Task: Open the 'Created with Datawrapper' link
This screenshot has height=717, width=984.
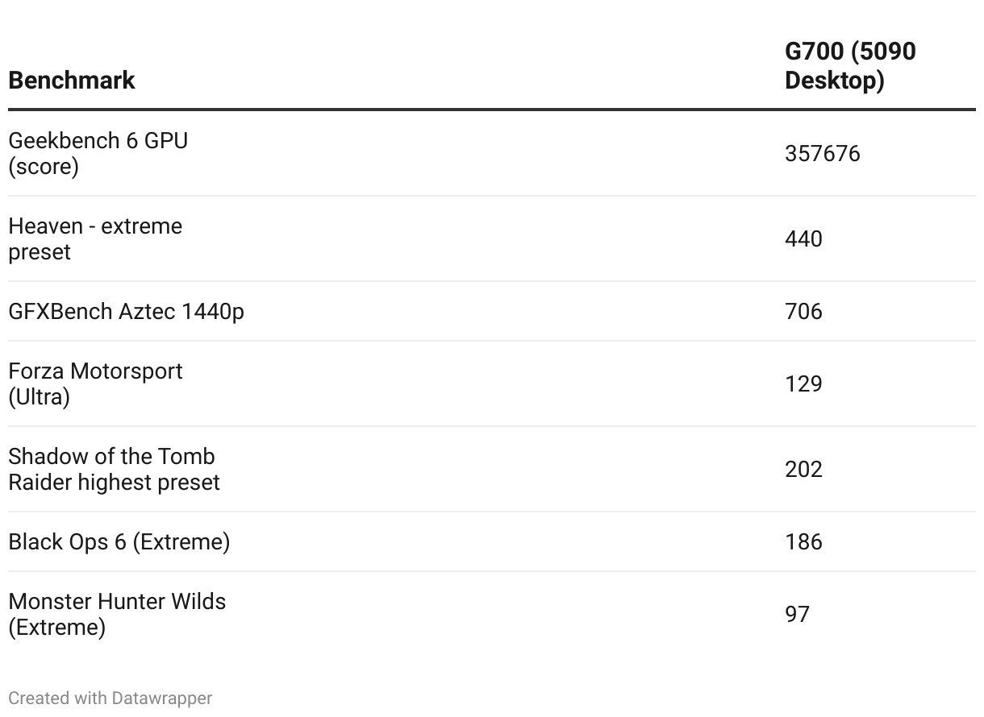Action: pyautogui.click(x=110, y=698)
